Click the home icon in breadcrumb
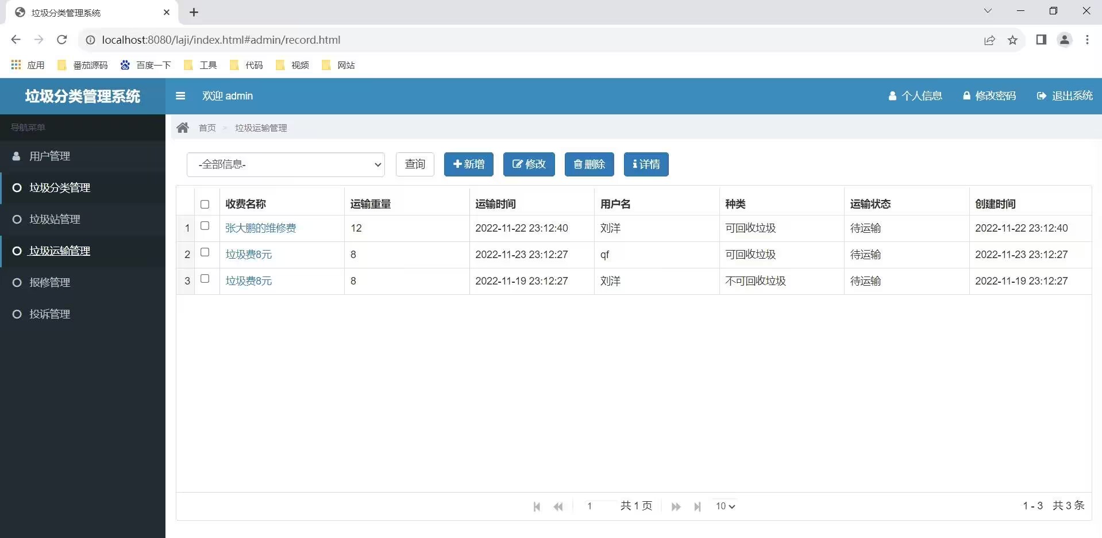This screenshot has width=1102, height=538. click(183, 128)
